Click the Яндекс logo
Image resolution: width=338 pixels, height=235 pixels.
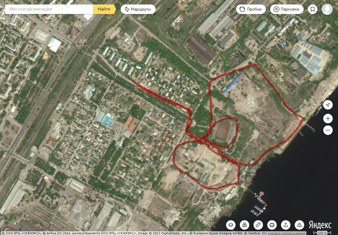pyautogui.click(x=320, y=225)
